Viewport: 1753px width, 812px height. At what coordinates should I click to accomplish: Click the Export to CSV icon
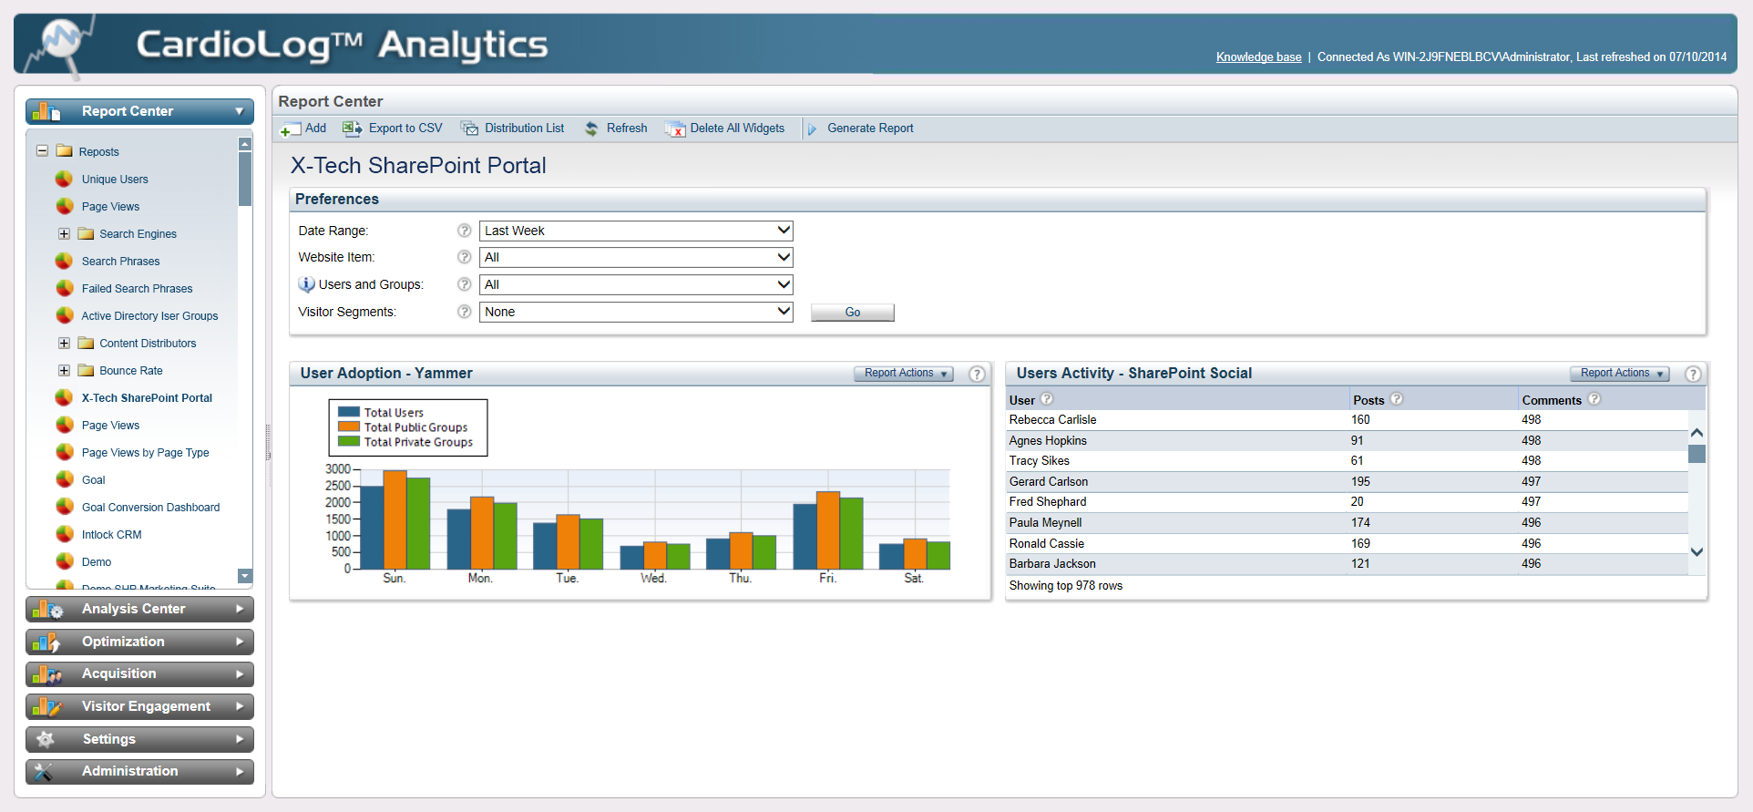pos(352,128)
